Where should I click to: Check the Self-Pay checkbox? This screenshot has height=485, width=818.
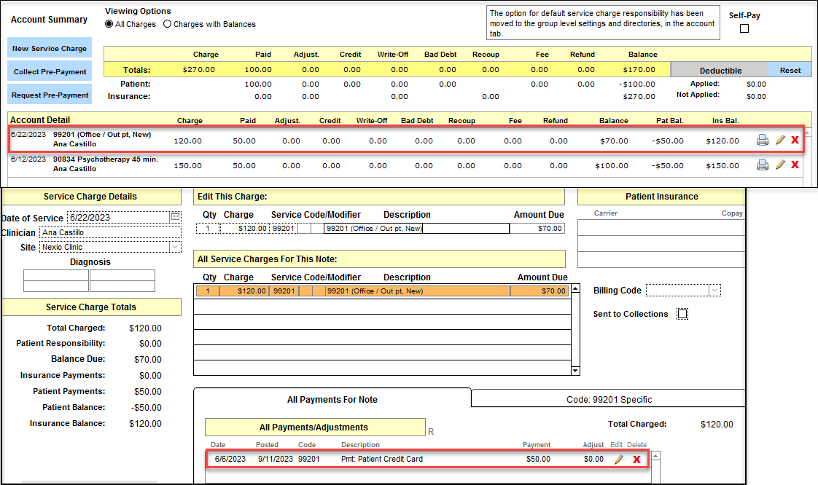(x=744, y=29)
